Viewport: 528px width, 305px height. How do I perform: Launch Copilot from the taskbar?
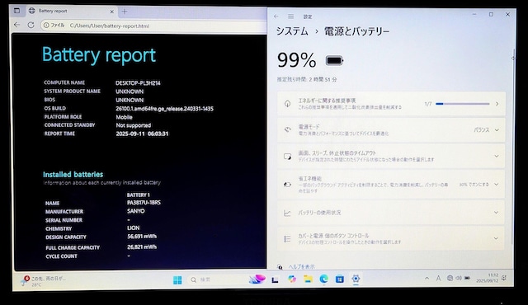click(292, 279)
